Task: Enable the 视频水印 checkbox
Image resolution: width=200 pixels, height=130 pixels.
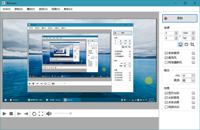Action: point(166,107)
